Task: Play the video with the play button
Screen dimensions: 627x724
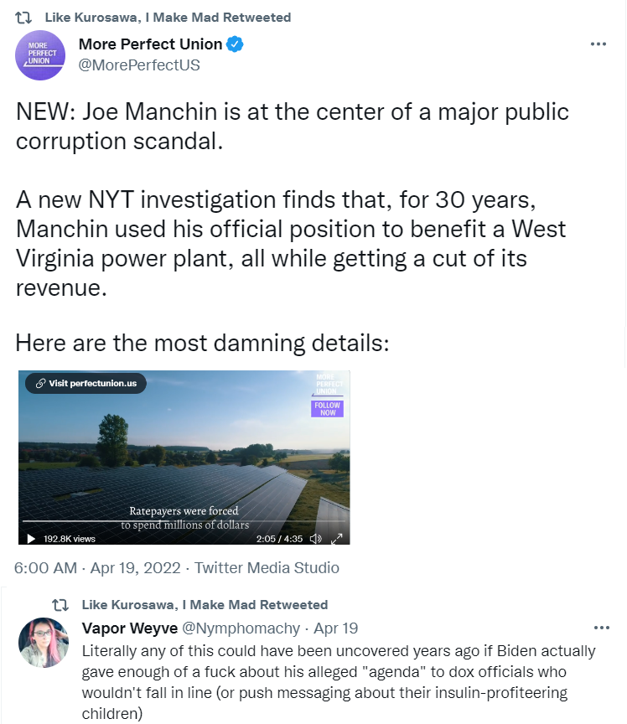Action: (31, 538)
